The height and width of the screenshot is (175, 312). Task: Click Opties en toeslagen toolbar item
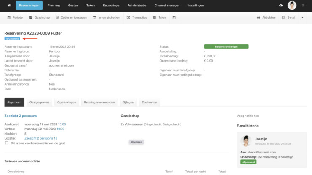[x=71, y=18]
